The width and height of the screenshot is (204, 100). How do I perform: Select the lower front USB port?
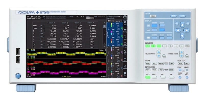click(x=18, y=60)
